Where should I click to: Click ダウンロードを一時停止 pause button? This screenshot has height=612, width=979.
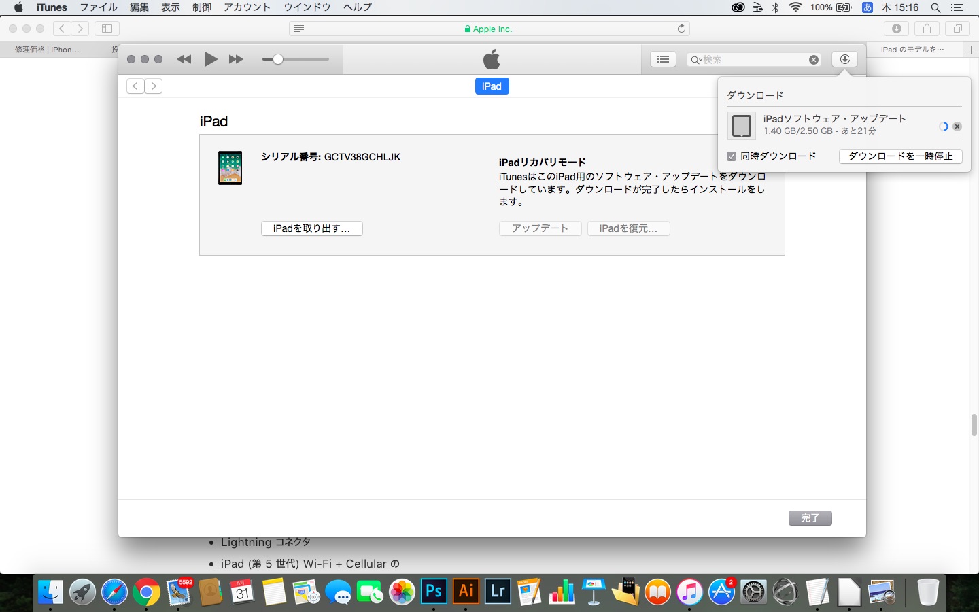coord(901,156)
